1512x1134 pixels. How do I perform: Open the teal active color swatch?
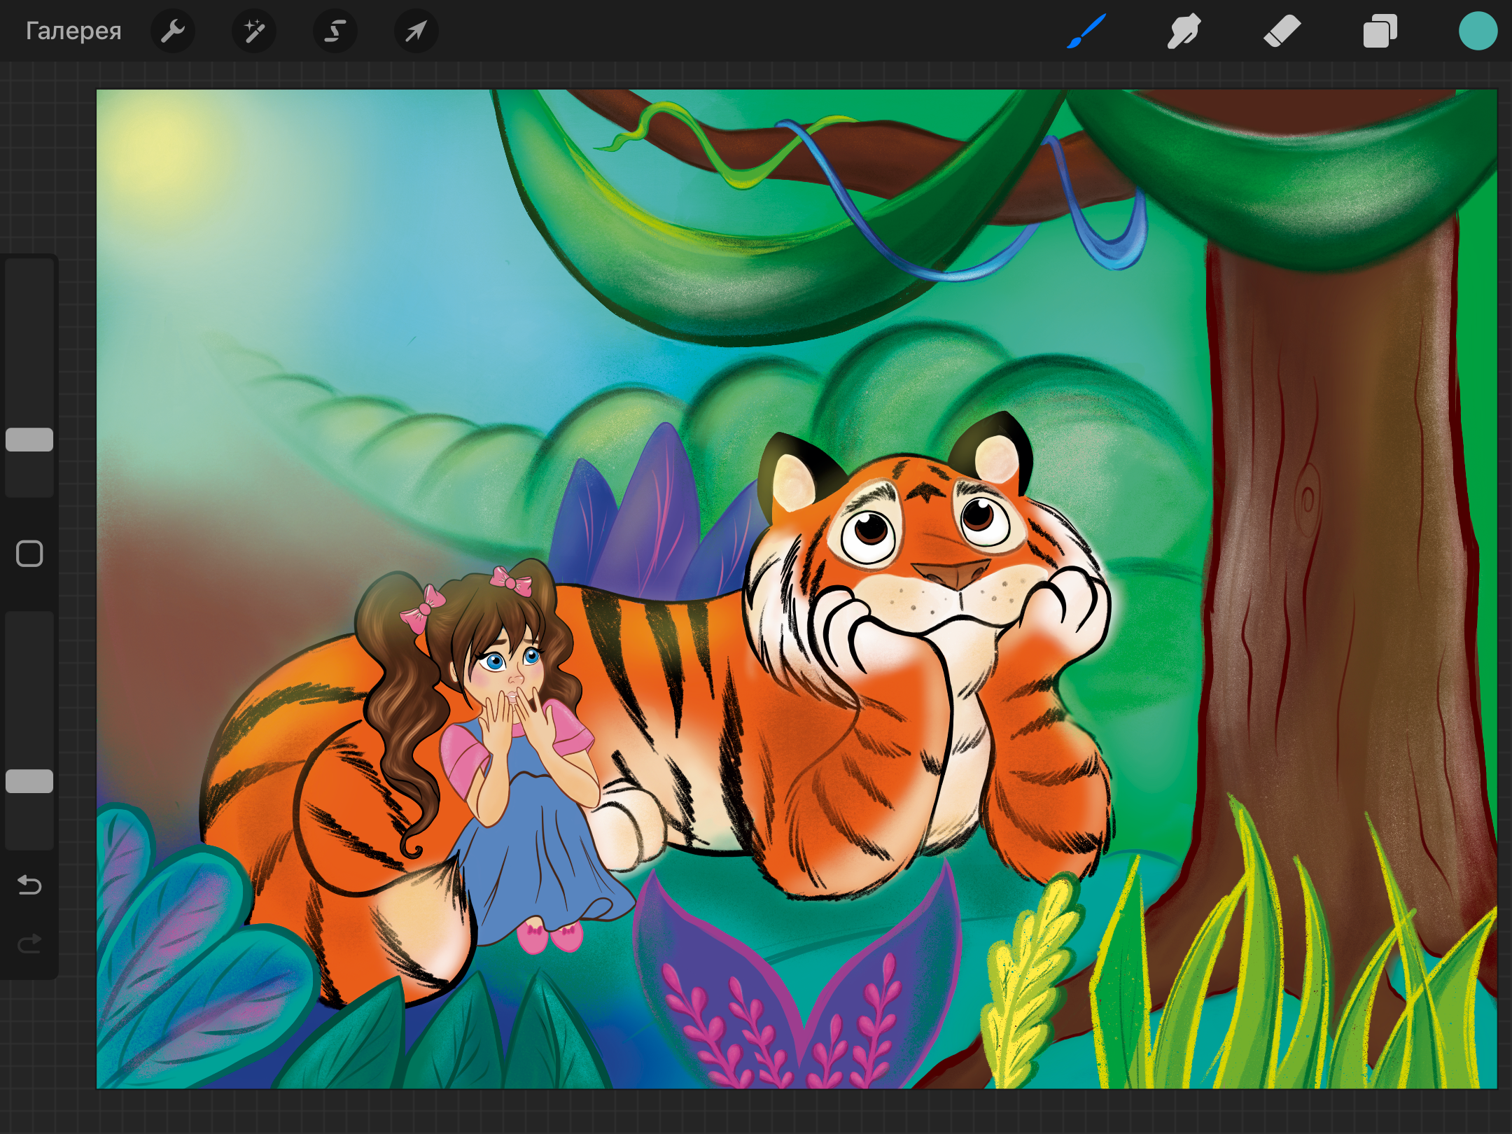pos(1478,31)
